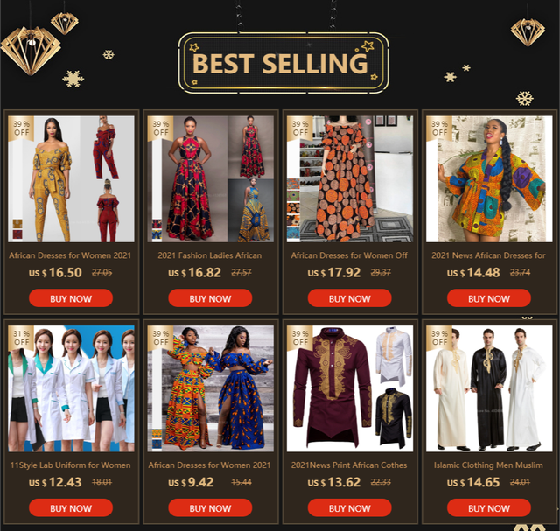Click BUY NOW for Islamic Clothing Men
The width and height of the screenshot is (560, 531).
click(x=489, y=507)
